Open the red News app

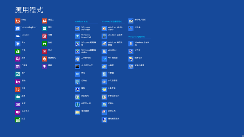point(45,36)
